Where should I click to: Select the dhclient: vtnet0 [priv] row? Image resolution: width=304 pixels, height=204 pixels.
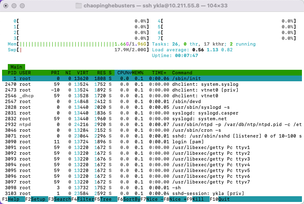click(152, 90)
